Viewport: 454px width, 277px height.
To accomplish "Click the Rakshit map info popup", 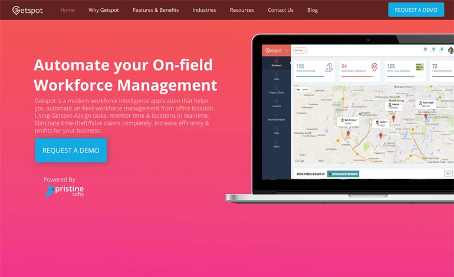I will click(393, 106).
